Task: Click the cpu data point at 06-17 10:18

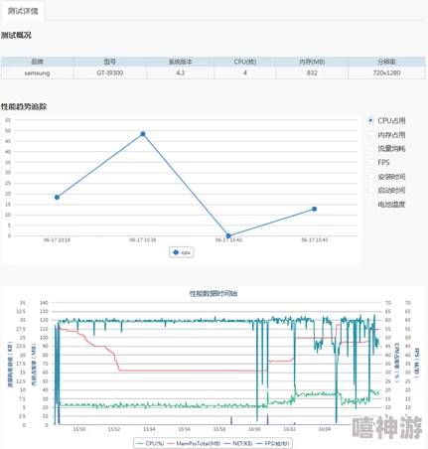Action: [x=57, y=197]
